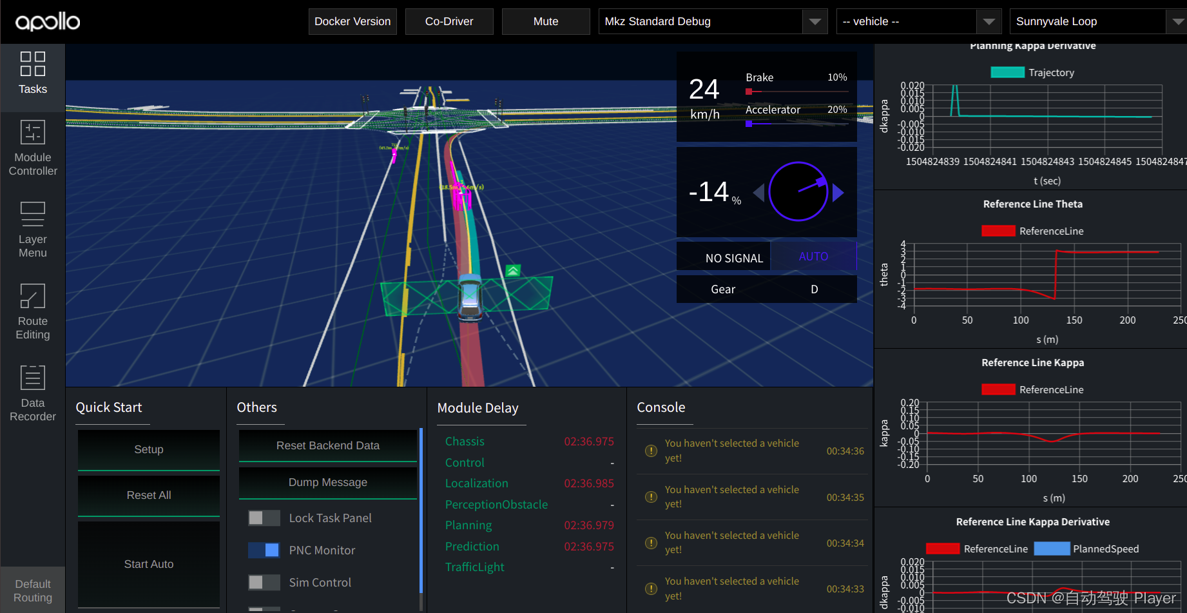The width and height of the screenshot is (1187, 613).
Task: Click Start Auto in Quick Start
Action: point(148,564)
